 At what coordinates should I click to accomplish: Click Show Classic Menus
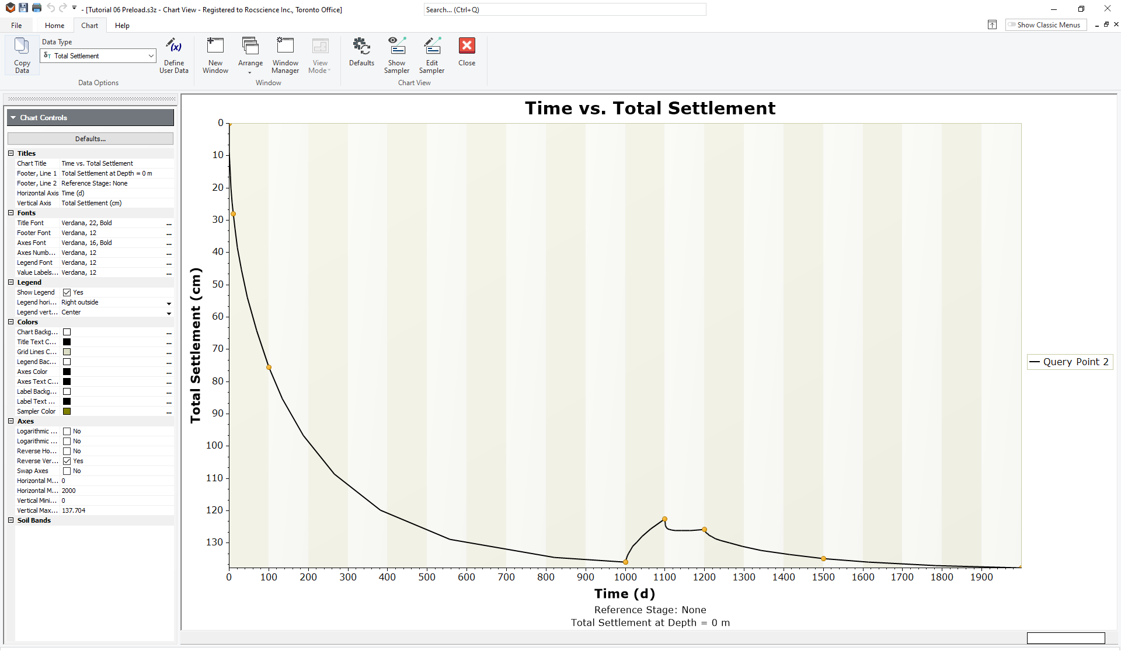tap(1045, 24)
